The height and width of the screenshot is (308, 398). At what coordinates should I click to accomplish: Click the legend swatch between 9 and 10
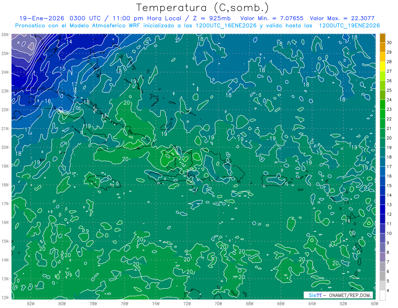click(382, 238)
